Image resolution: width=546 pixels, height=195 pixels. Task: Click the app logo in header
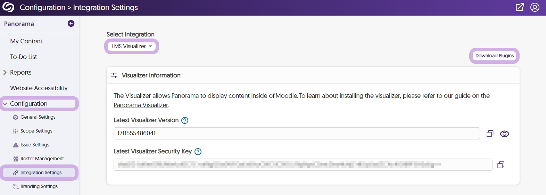click(8, 7)
